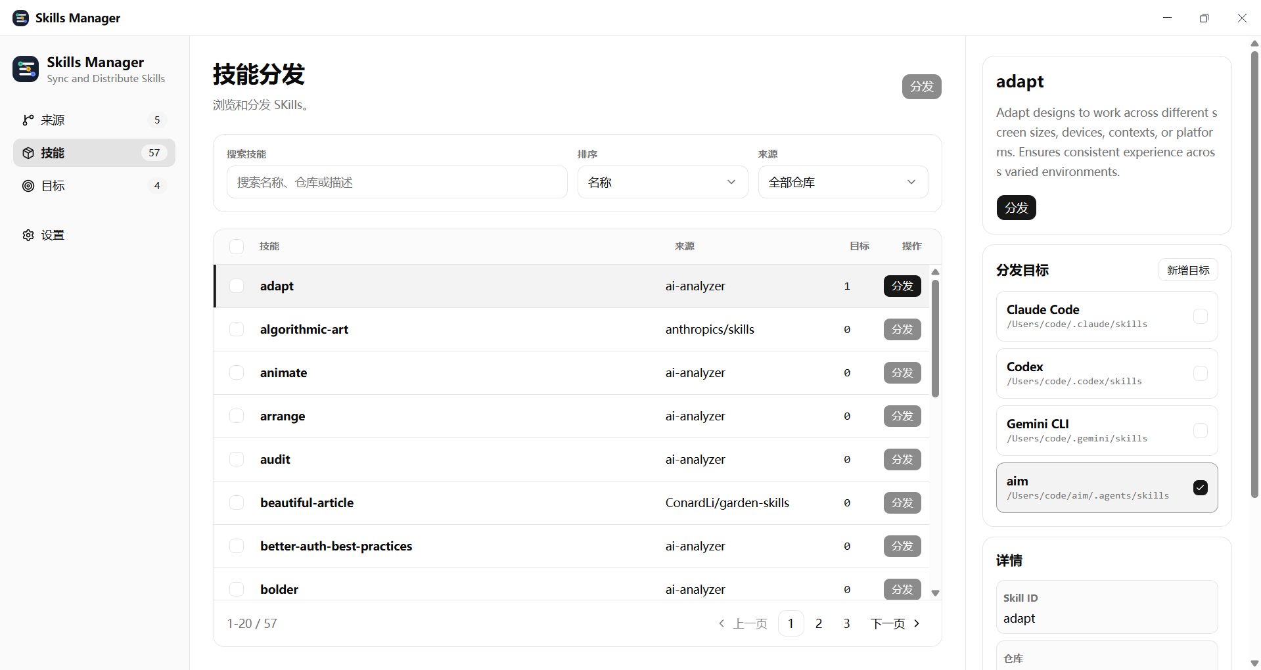Image resolution: width=1261 pixels, height=670 pixels.
Task: Click the gear icon beside 设置
Action: click(28, 235)
